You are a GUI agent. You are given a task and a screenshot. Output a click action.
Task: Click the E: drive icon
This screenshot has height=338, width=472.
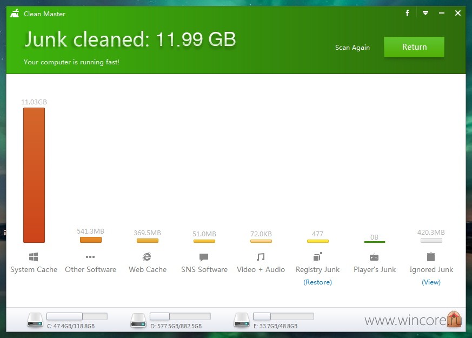pos(242,320)
